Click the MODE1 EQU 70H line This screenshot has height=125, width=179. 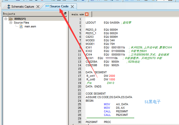(100, 44)
